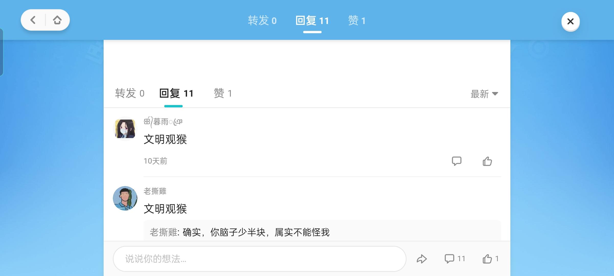Click the back arrow icon
This screenshot has width=614, height=276.
tap(33, 20)
